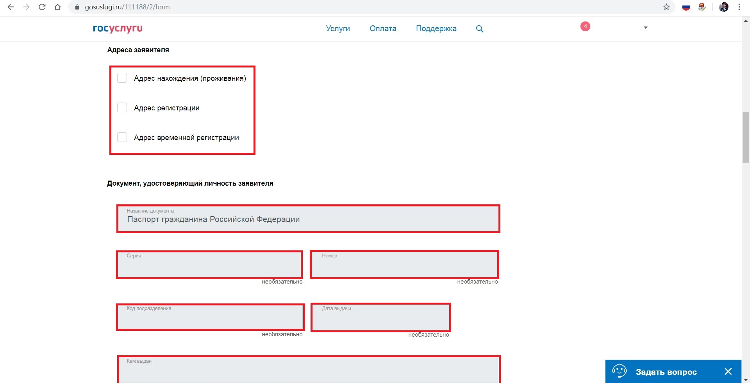Open the site search magnifier
This screenshot has width=750, height=383.
(x=480, y=29)
